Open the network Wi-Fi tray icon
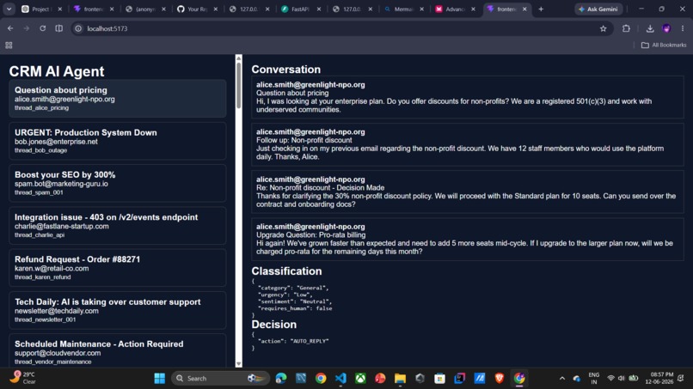The height and width of the screenshot is (389, 693). 610,378
